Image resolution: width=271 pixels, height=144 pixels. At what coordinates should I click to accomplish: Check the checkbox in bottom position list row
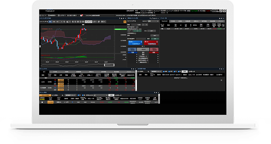[42, 102]
